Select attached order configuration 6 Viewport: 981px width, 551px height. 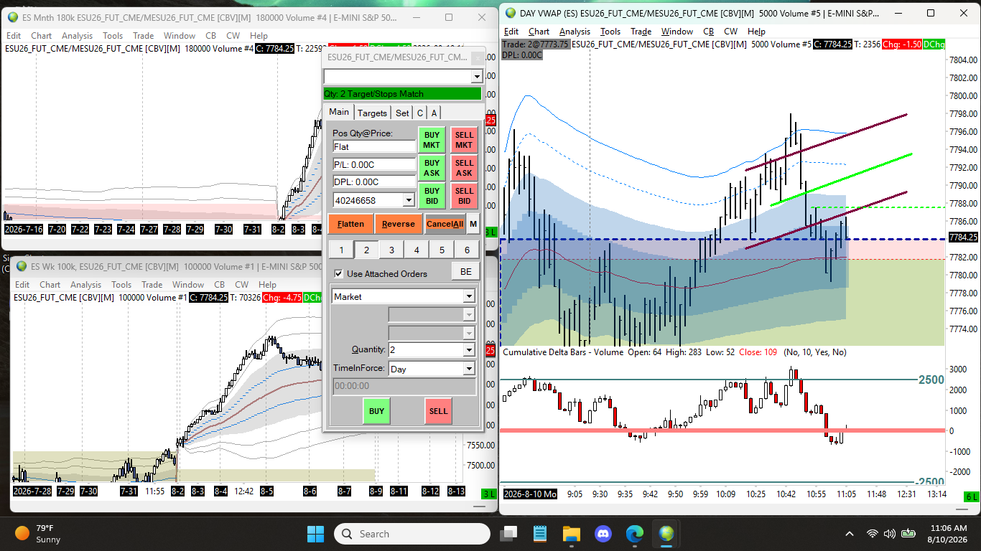tap(467, 250)
